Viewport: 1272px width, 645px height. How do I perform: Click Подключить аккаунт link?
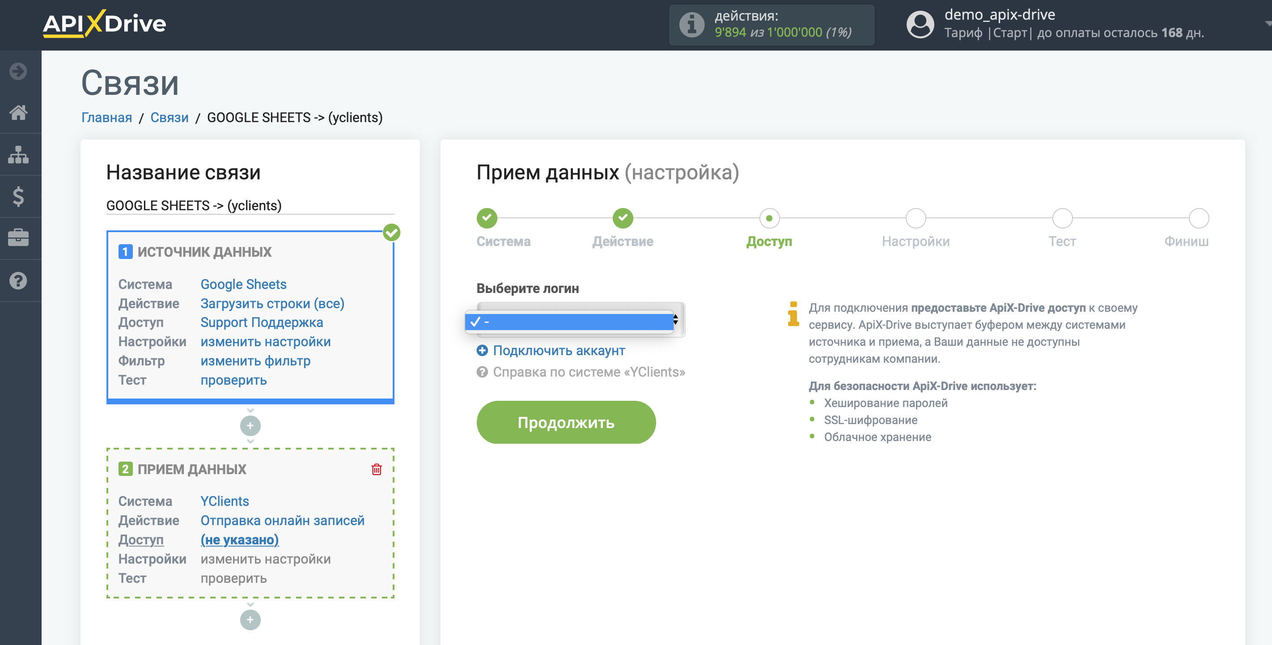click(x=559, y=350)
